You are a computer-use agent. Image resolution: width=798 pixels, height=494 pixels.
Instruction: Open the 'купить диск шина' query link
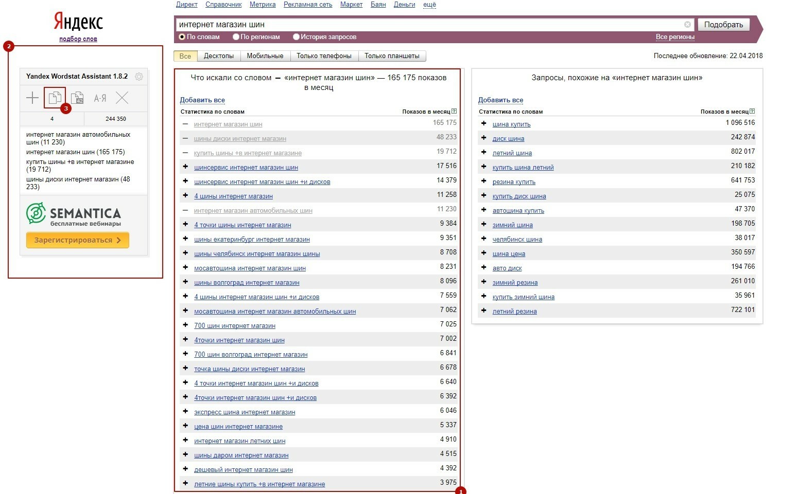519,196
